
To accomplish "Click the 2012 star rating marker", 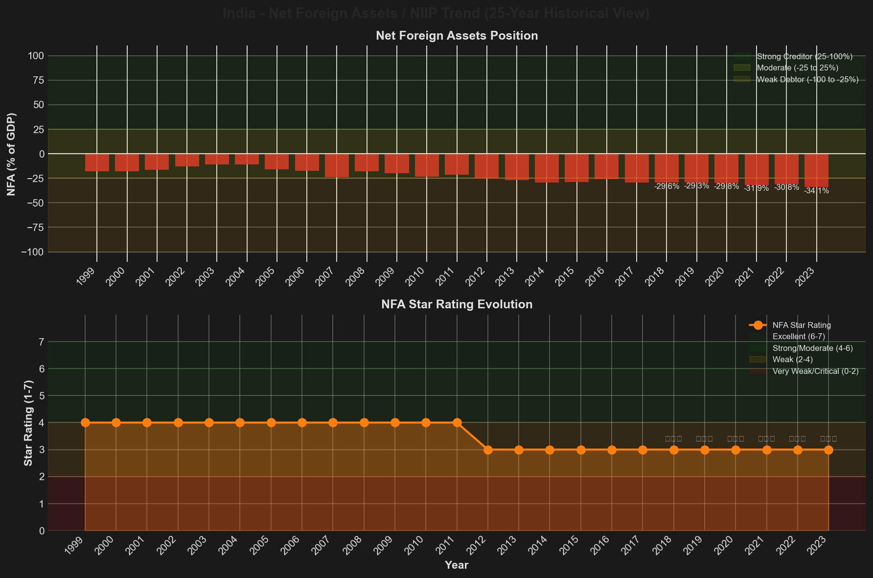I will coord(488,450).
